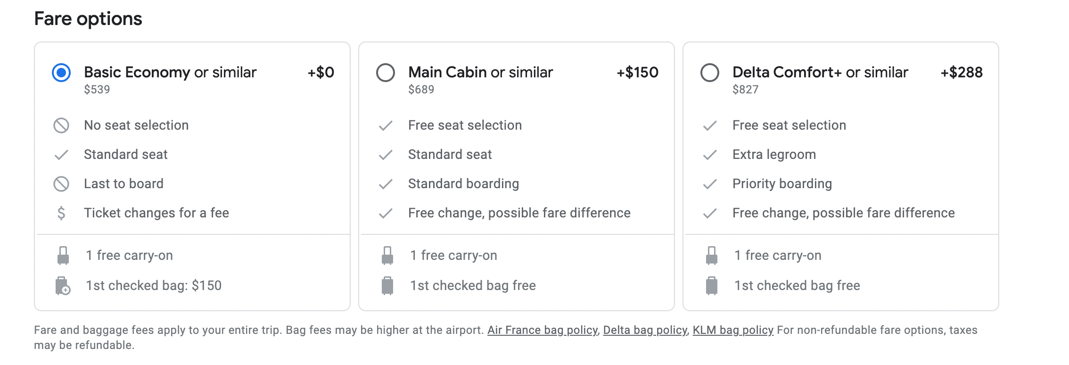Click the Delta Comfort+ +$288 price

point(962,72)
